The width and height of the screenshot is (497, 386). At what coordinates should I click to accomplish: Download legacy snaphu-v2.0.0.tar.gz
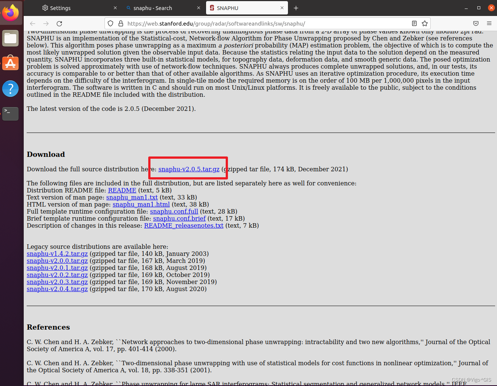point(57,261)
